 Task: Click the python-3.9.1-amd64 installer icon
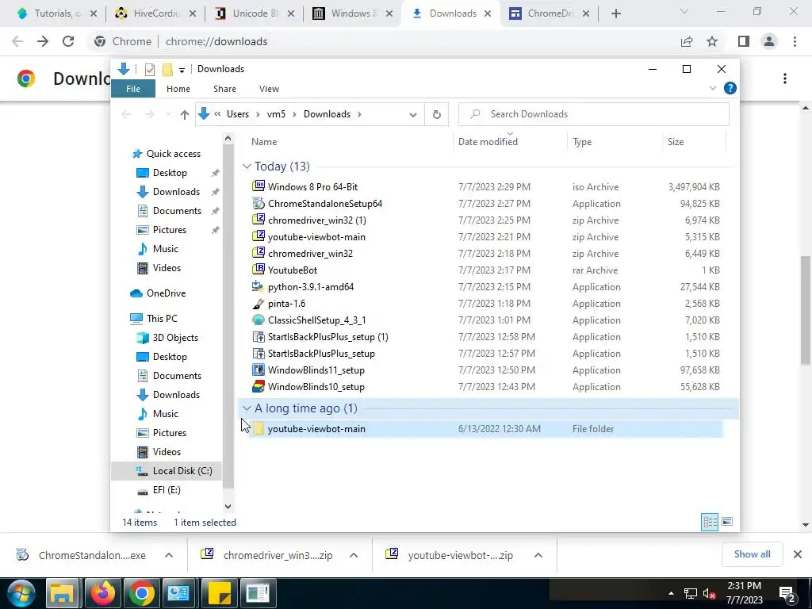(258, 286)
